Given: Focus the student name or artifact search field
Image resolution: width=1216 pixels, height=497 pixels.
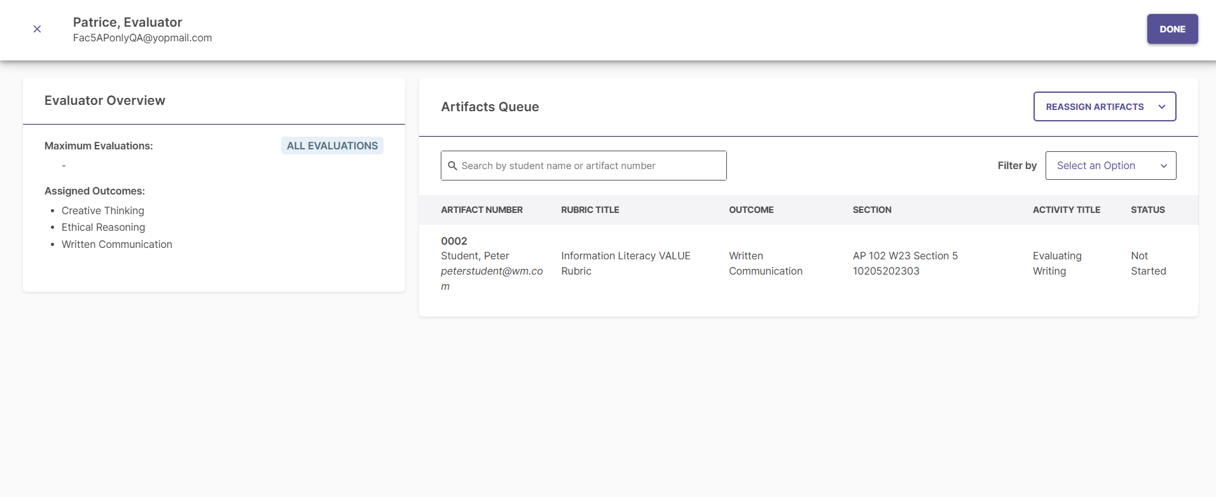Looking at the screenshot, I should point(583,166).
